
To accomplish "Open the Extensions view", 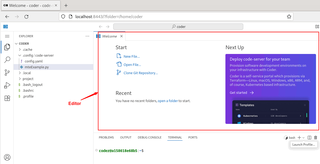I will (x=7, y=98).
